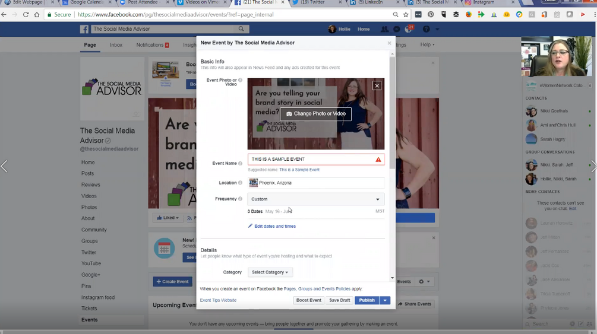Click the Create Event button
Screen dimensions: 597x334
(x=172, y=282)
